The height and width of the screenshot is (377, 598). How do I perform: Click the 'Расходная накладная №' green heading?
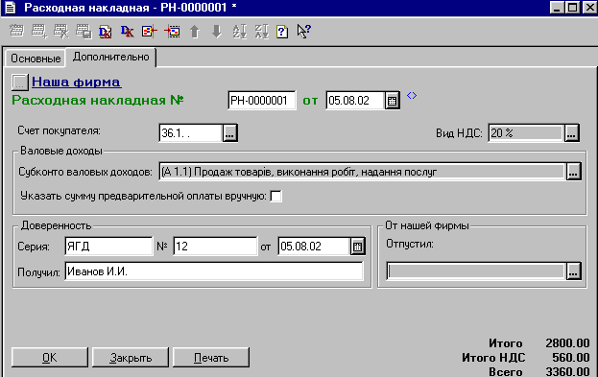point(98,101)
